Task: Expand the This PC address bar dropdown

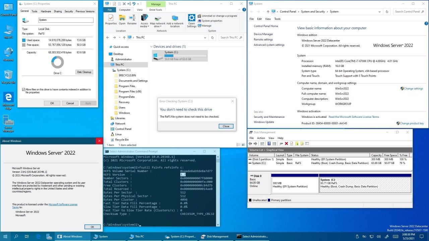Action: click(x=205, y=37)
